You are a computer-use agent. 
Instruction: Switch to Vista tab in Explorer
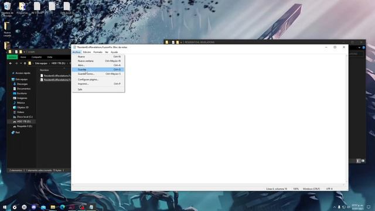(49, 57)
